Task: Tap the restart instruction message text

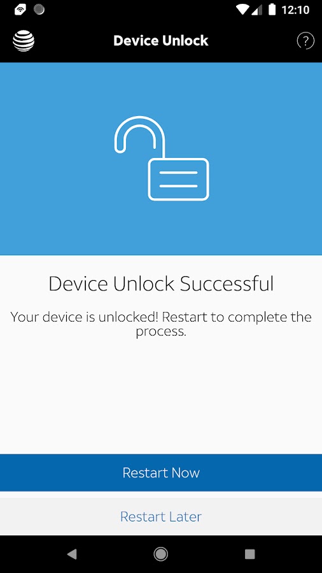Action: (161, 324)
